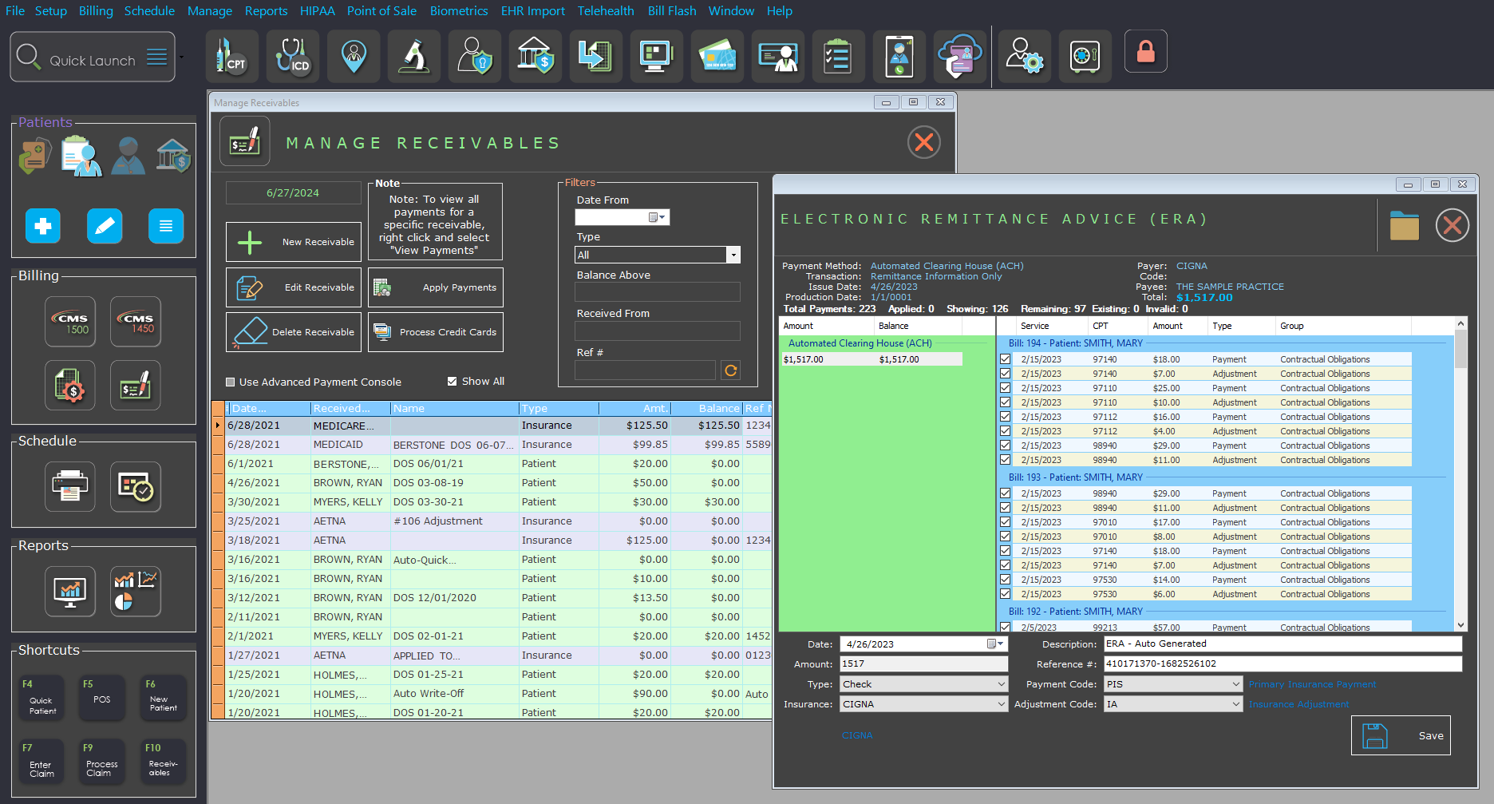Click the red lock icon in the toolbar
Viewport: 1494px width, 804px height.
tap(1145, 52)
